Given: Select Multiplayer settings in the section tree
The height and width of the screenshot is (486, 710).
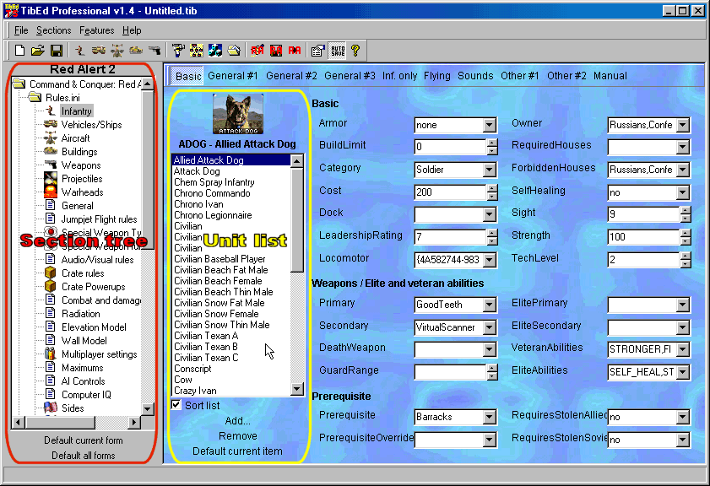Looking at the screenshot, I should tap(99, 354).
